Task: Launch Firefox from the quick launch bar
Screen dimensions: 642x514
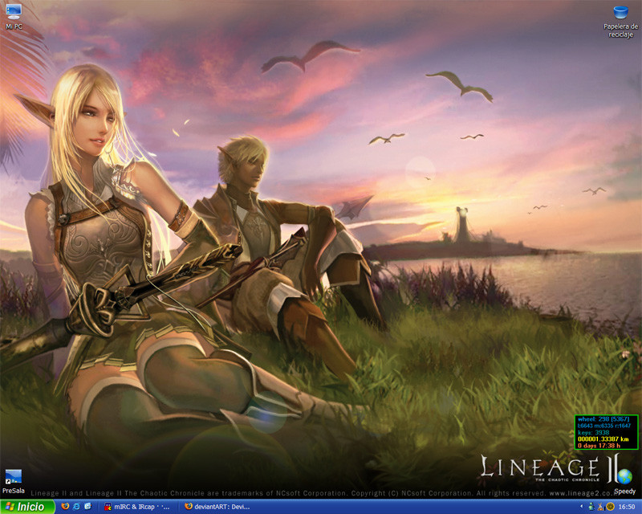Action: [65, 507]
